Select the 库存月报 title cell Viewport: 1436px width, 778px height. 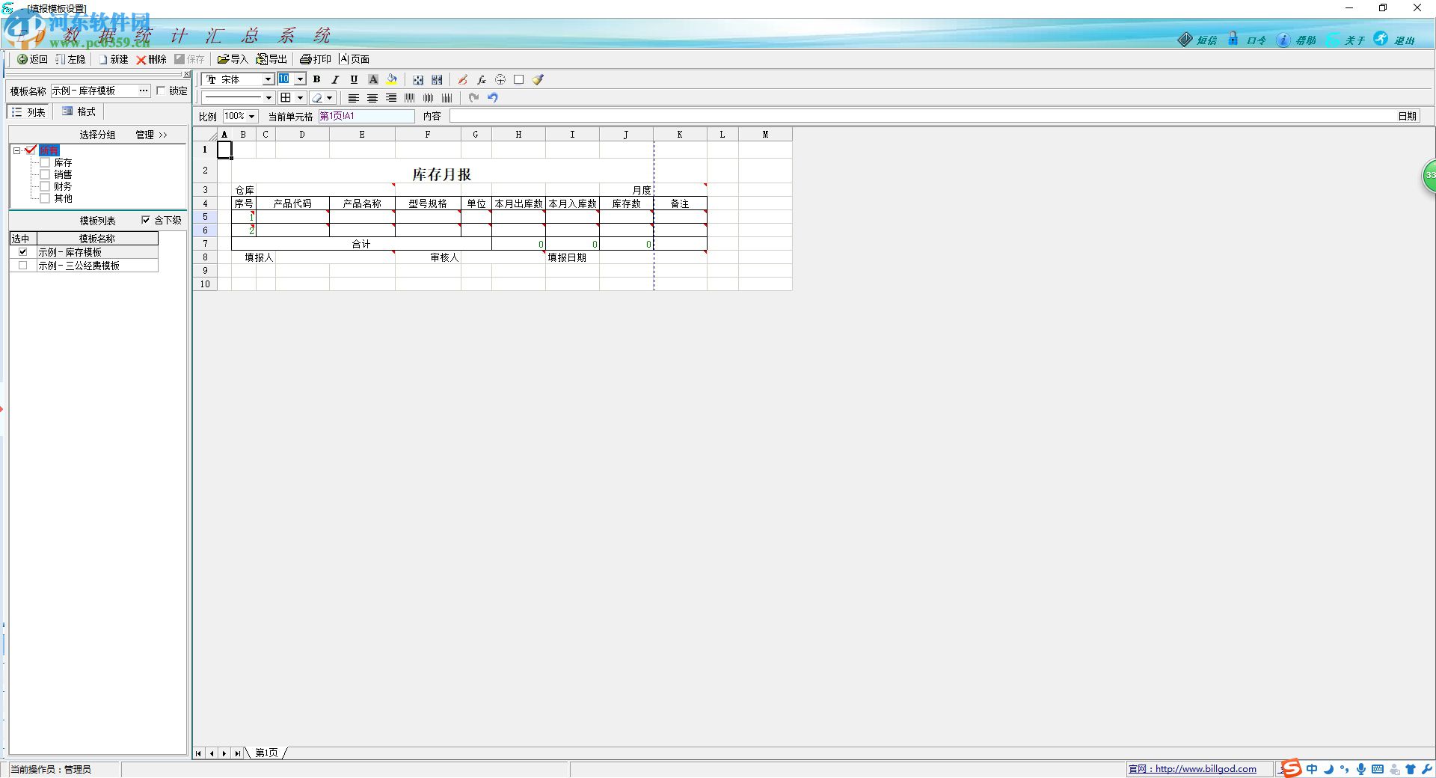click(x=441, y=174)
